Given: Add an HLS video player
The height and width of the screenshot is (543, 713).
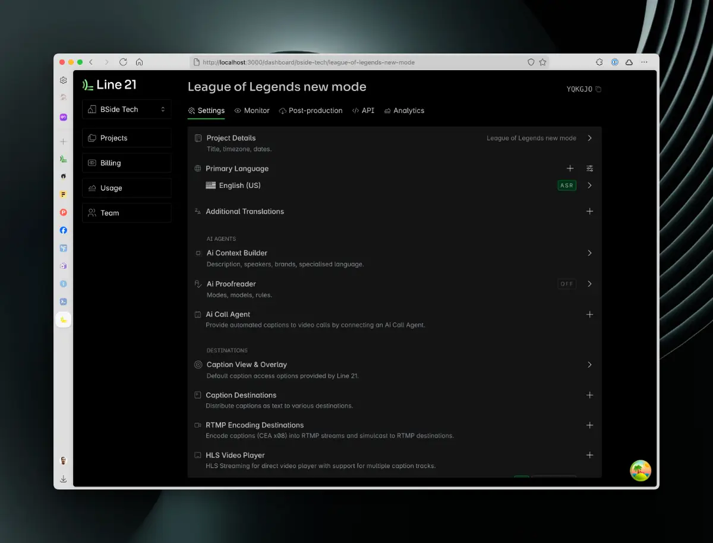Looking at the screenshot, I should pyautogui.click(x=589, y=455).
